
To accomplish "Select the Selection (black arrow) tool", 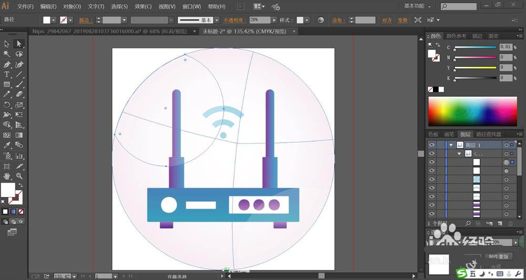I will pos(7,44).
